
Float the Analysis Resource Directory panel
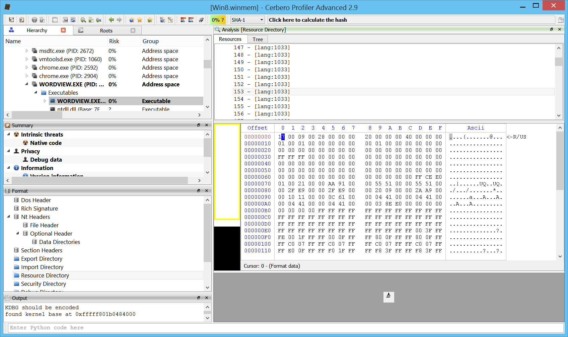[552, 29]
